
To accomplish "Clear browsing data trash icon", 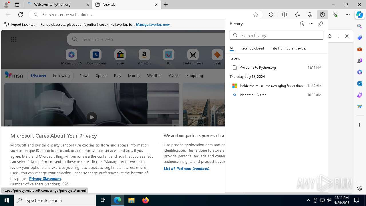I will (302, 24).
